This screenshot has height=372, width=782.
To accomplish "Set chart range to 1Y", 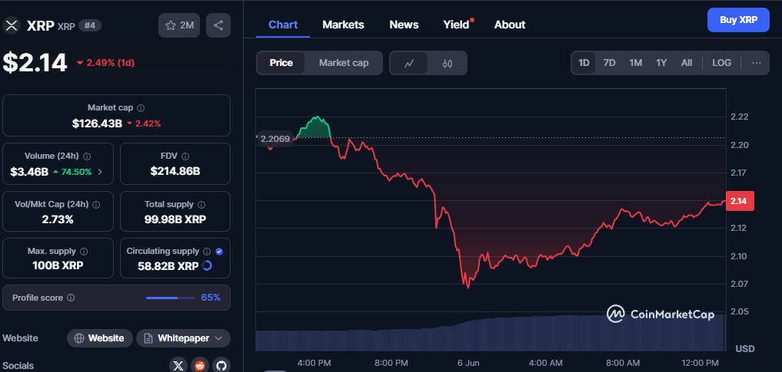I will click(661, 63).
